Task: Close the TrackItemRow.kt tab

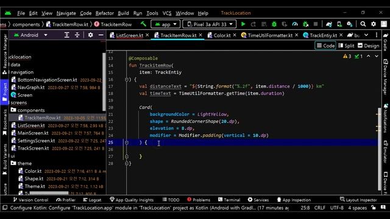Action: (200, 35)
